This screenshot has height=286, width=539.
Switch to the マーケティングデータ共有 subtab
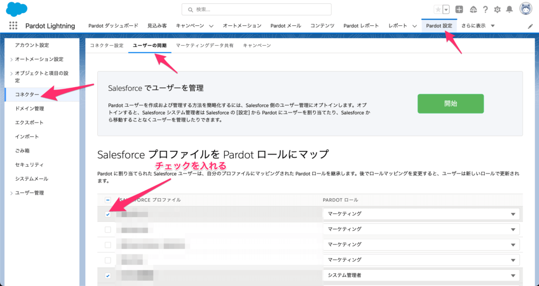point(205,45)
